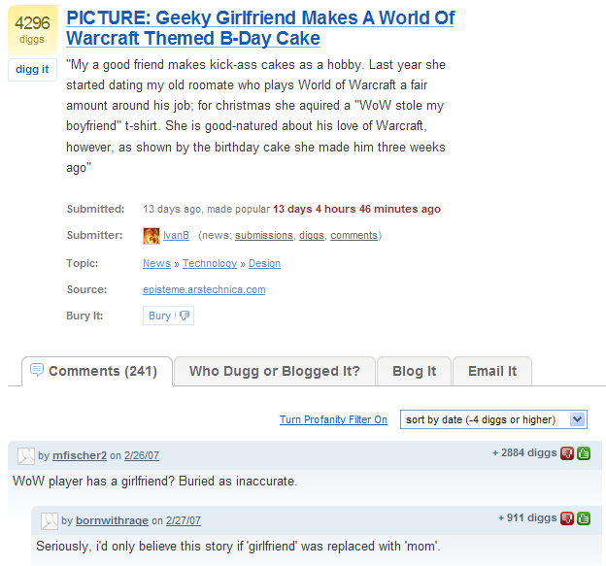Click the 'Source:' label
This screenshot has width=606, height=566.
(86, 289)
